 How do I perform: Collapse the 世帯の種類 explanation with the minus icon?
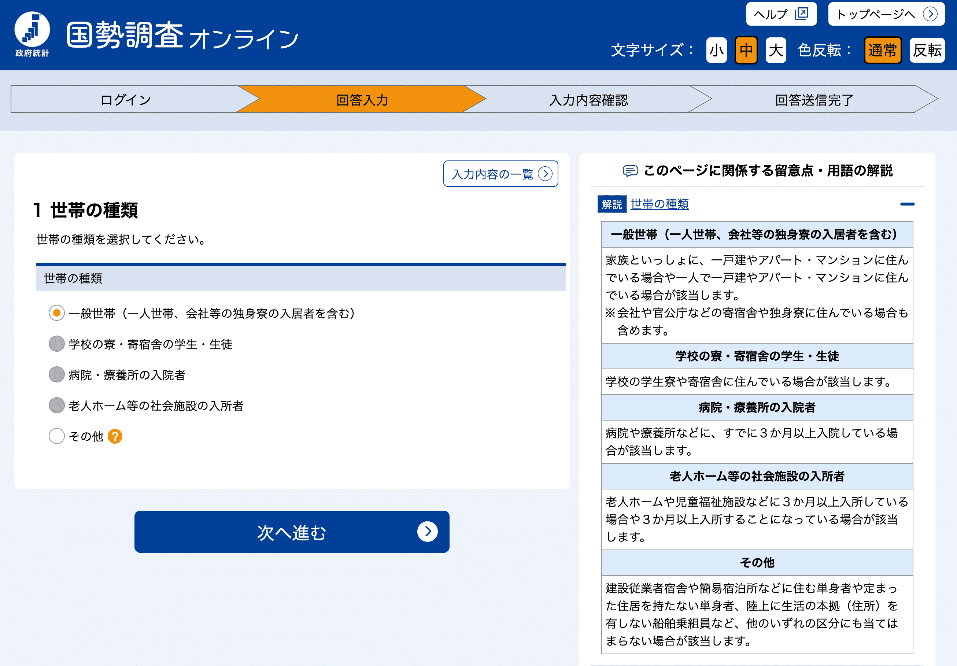click(x=908, y=203)
